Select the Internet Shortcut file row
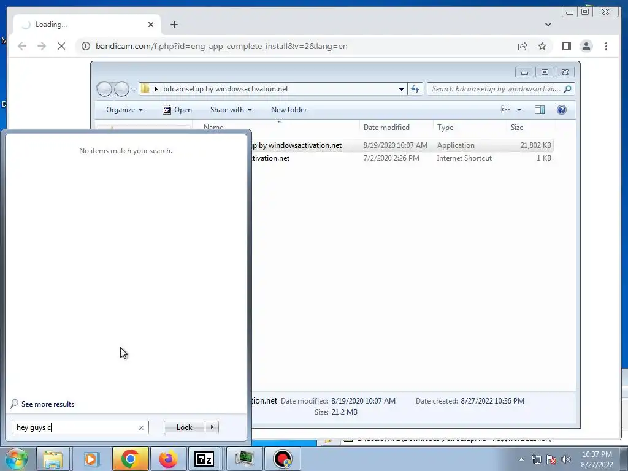The width and height of the screenshot is (628, 471). pos(402,158)
